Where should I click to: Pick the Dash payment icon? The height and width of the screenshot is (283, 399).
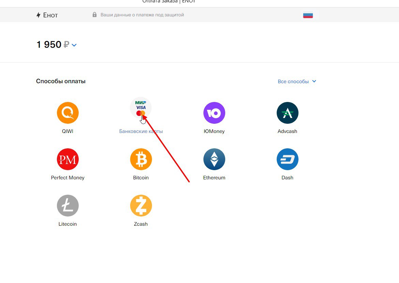288,159
